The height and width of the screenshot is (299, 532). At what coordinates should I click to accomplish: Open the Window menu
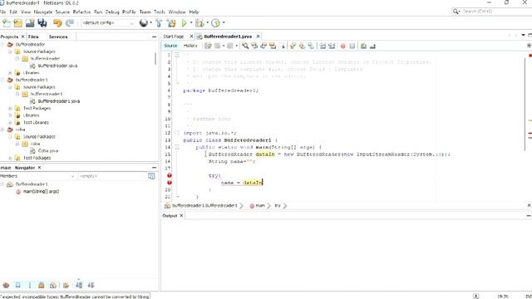click(177, 12)
